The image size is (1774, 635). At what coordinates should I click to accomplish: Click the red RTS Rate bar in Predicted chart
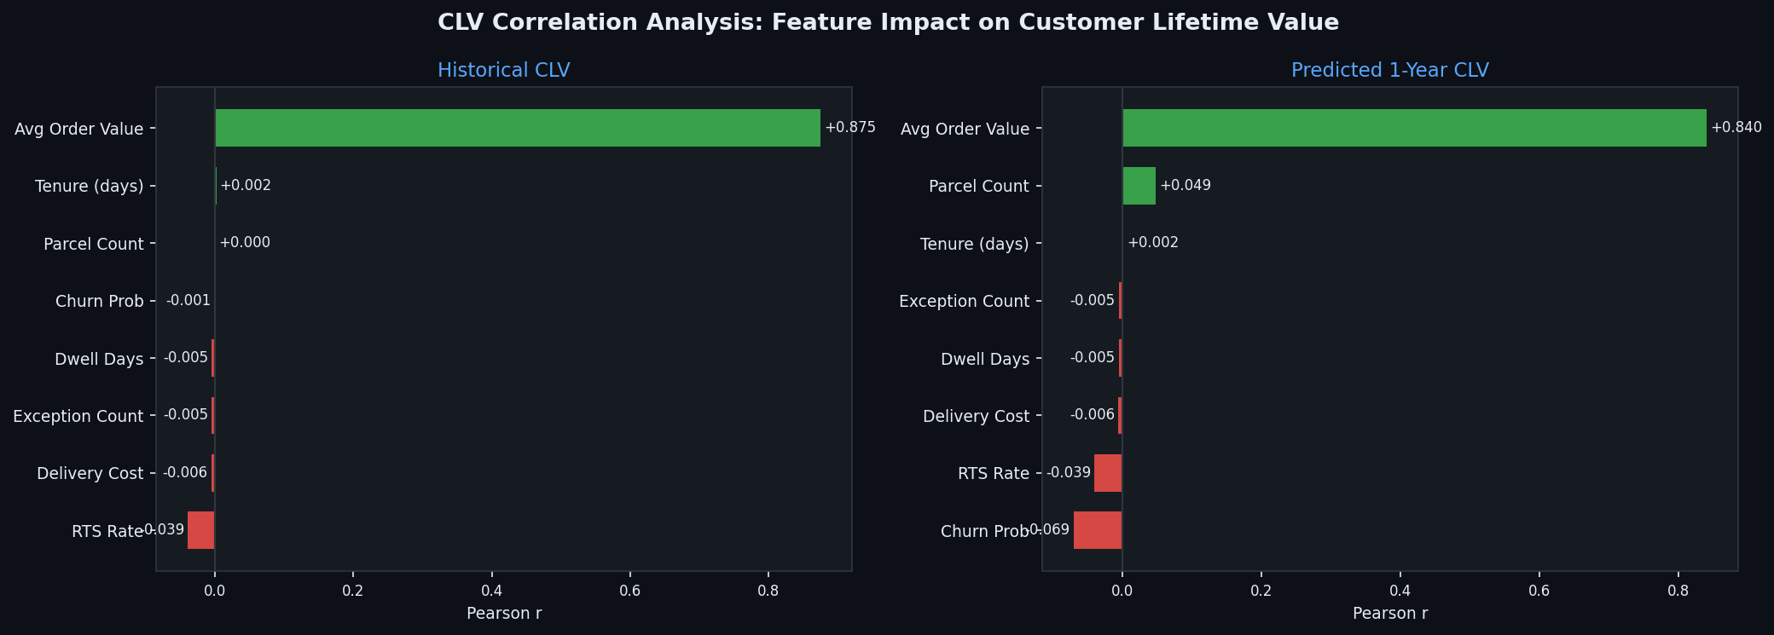(x=1108, y=473)
